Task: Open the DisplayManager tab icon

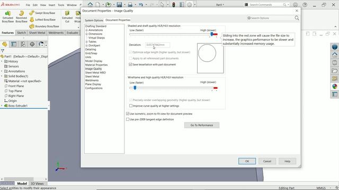Action: point(41,44)
